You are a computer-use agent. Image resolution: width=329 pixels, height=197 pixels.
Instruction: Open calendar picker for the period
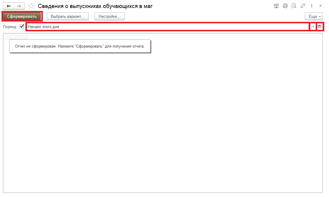click(319, 27)
